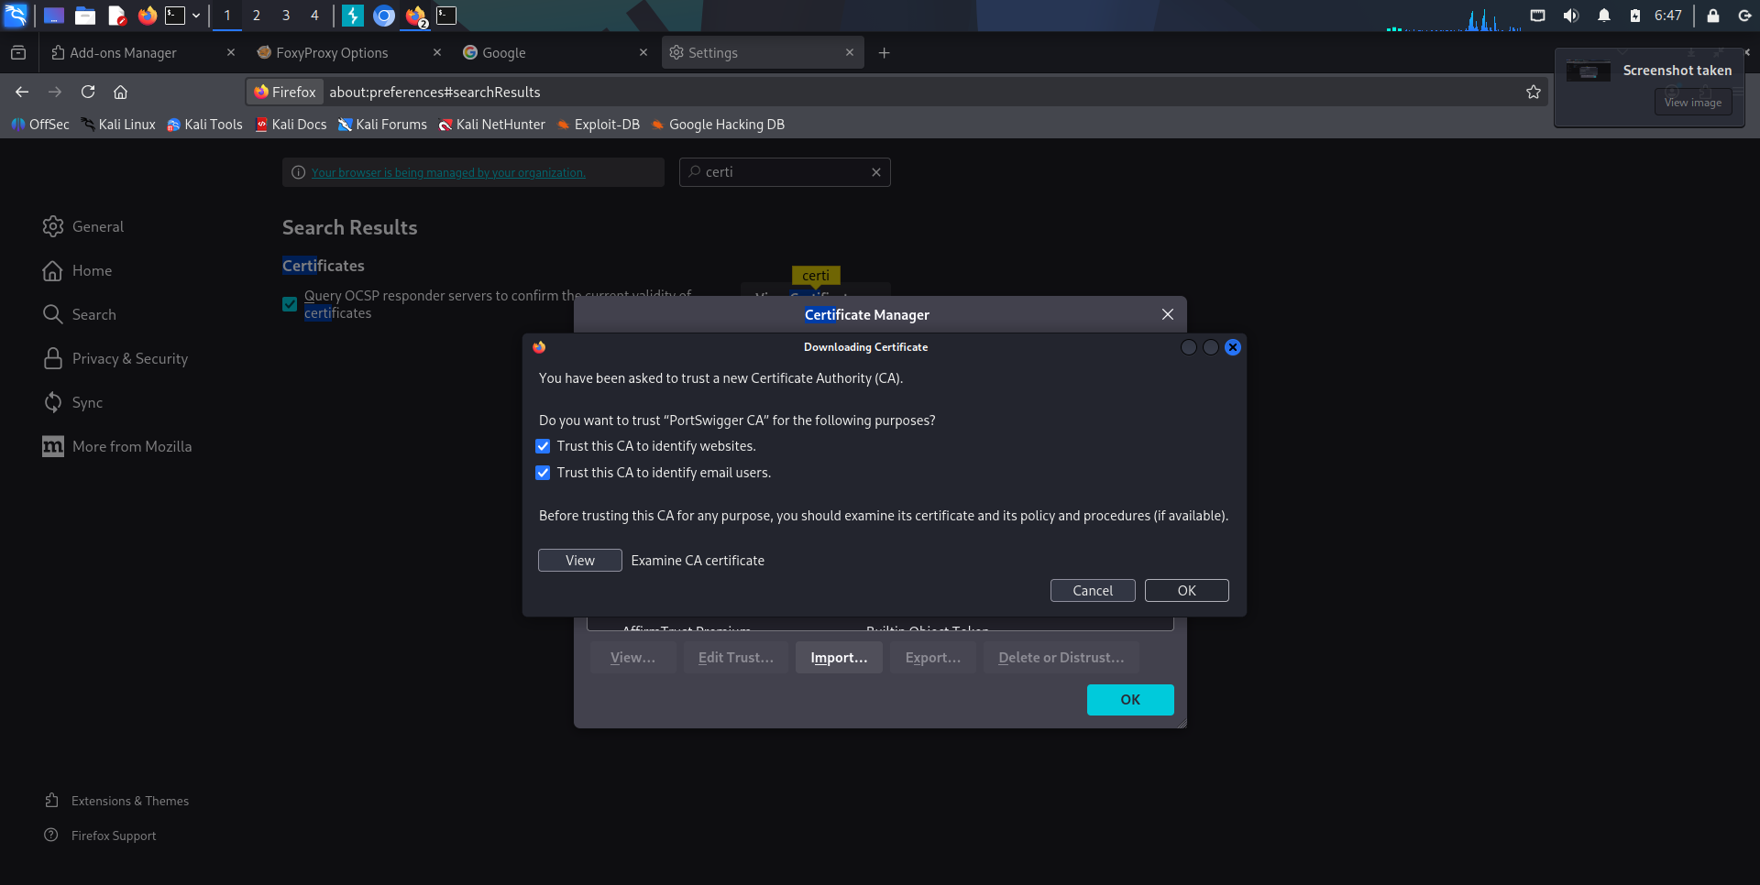The image size is (1760, 885).
Task: Go to the Firefox home page
Action: coord(120,92)
